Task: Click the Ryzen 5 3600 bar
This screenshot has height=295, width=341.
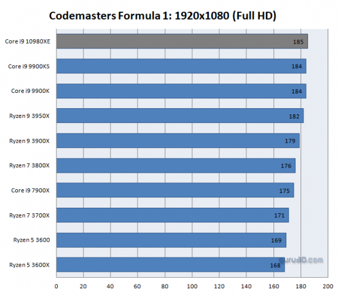Action: (x=171, y=240)
